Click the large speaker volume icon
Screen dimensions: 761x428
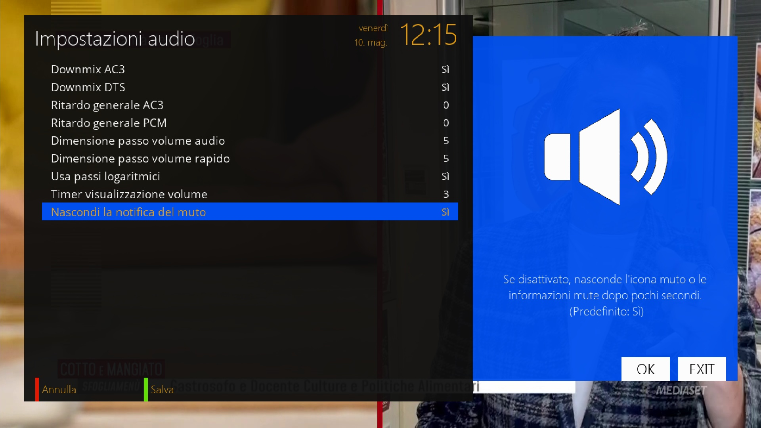605,157
